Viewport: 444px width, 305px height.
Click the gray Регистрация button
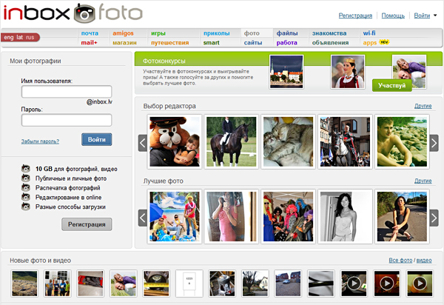pos(87,224)
